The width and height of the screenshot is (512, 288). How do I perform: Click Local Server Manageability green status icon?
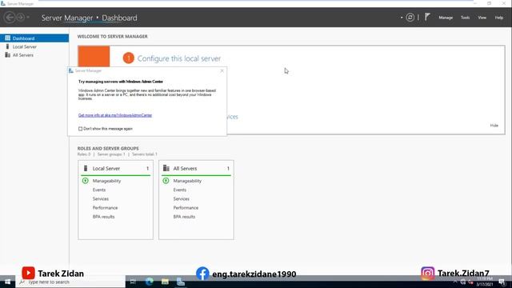coord(86,181)
